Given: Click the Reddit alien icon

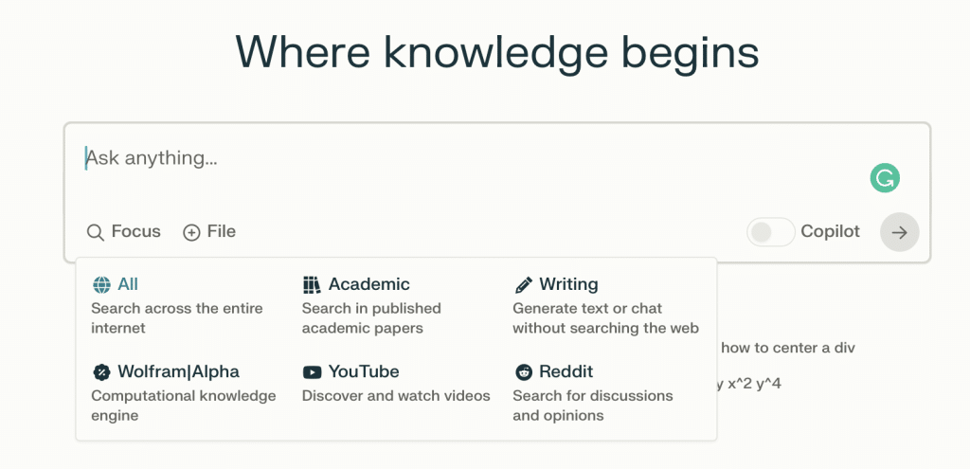Looking at the screenshot, I should [x=523, y=371].
